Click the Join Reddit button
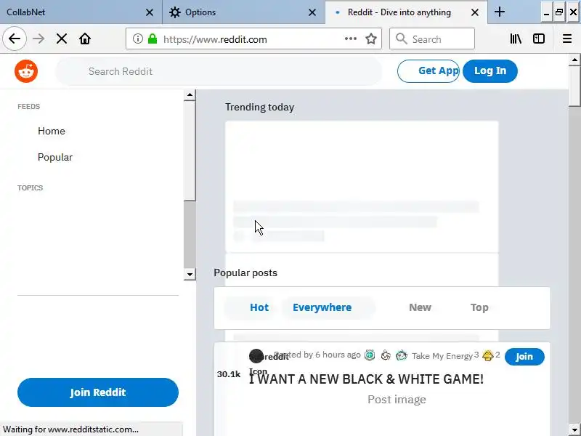The height and width of the screenshot is (436, 581). click(98, 392)
